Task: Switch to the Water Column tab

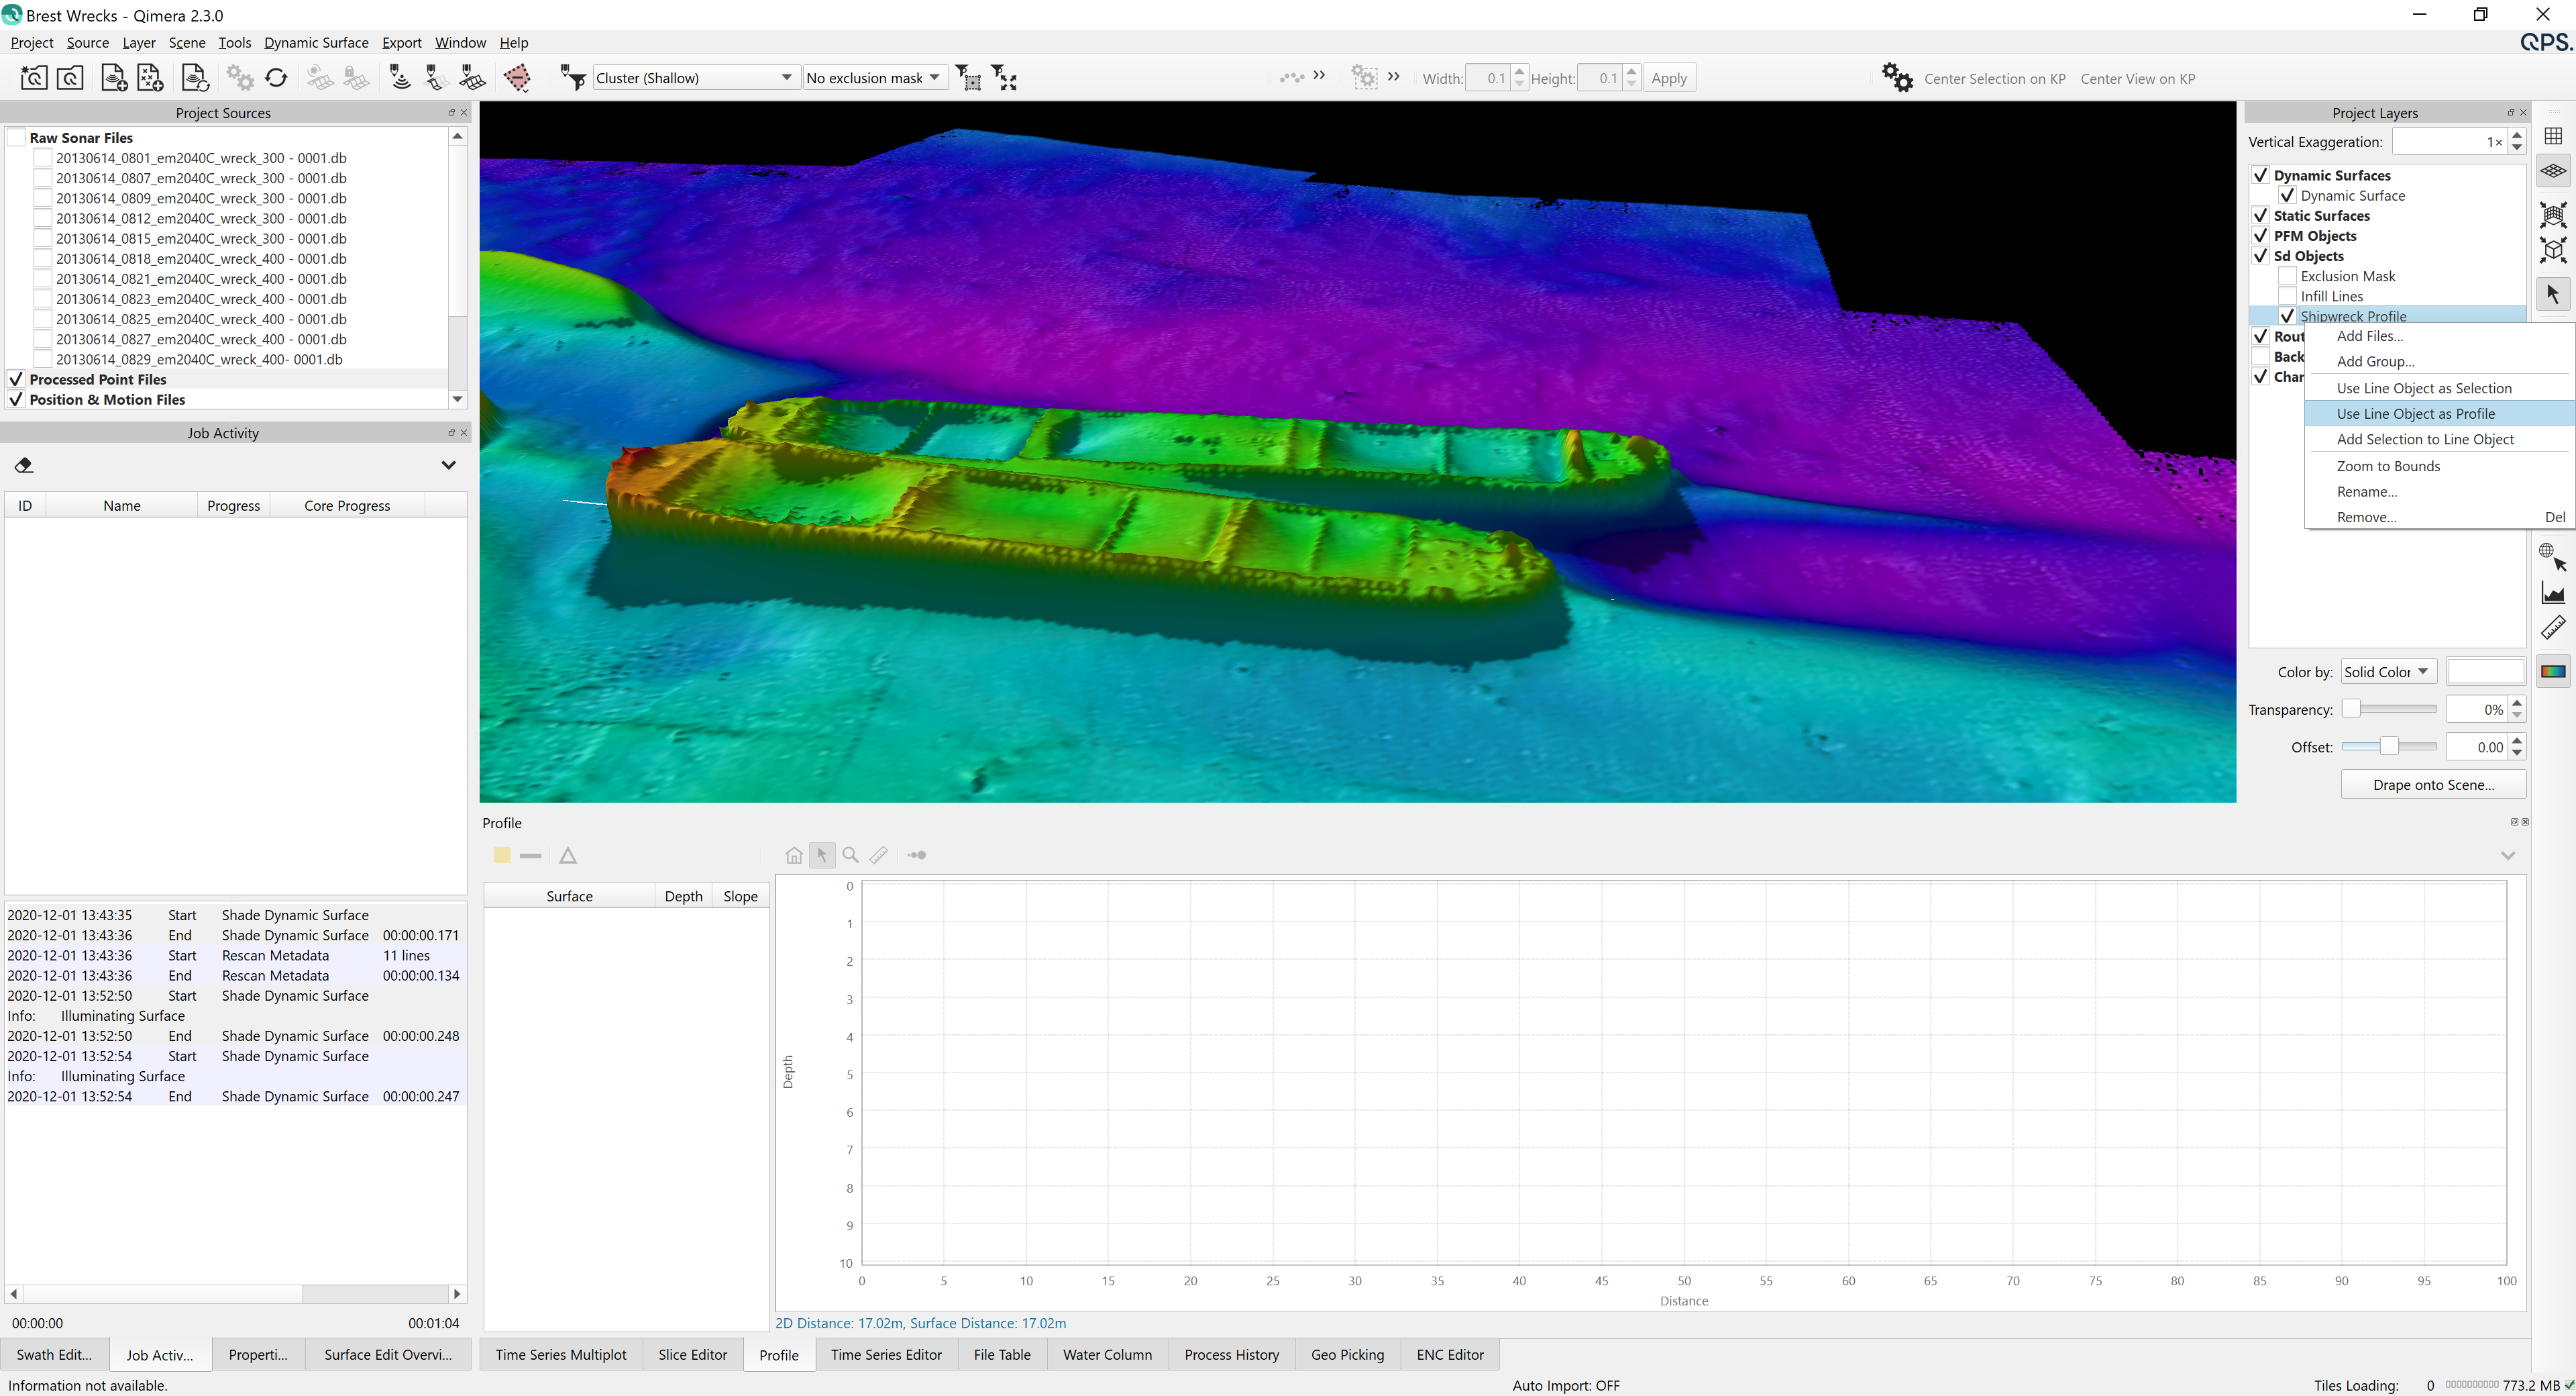Action: (1106, 1355)
